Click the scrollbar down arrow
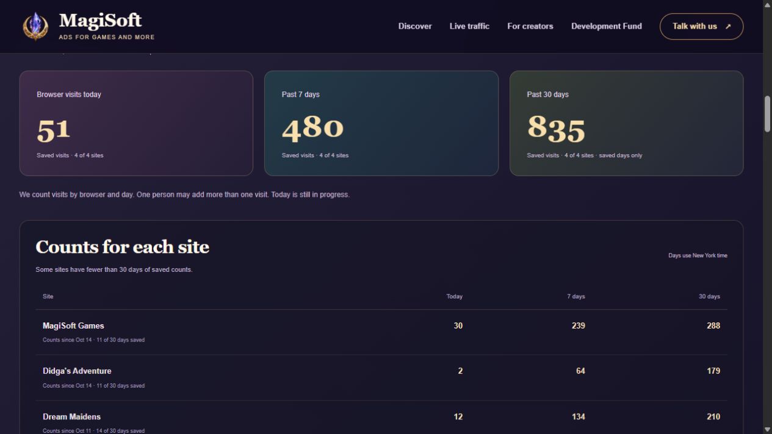Screen dimensions: 772x434 (x=767, y=429)
